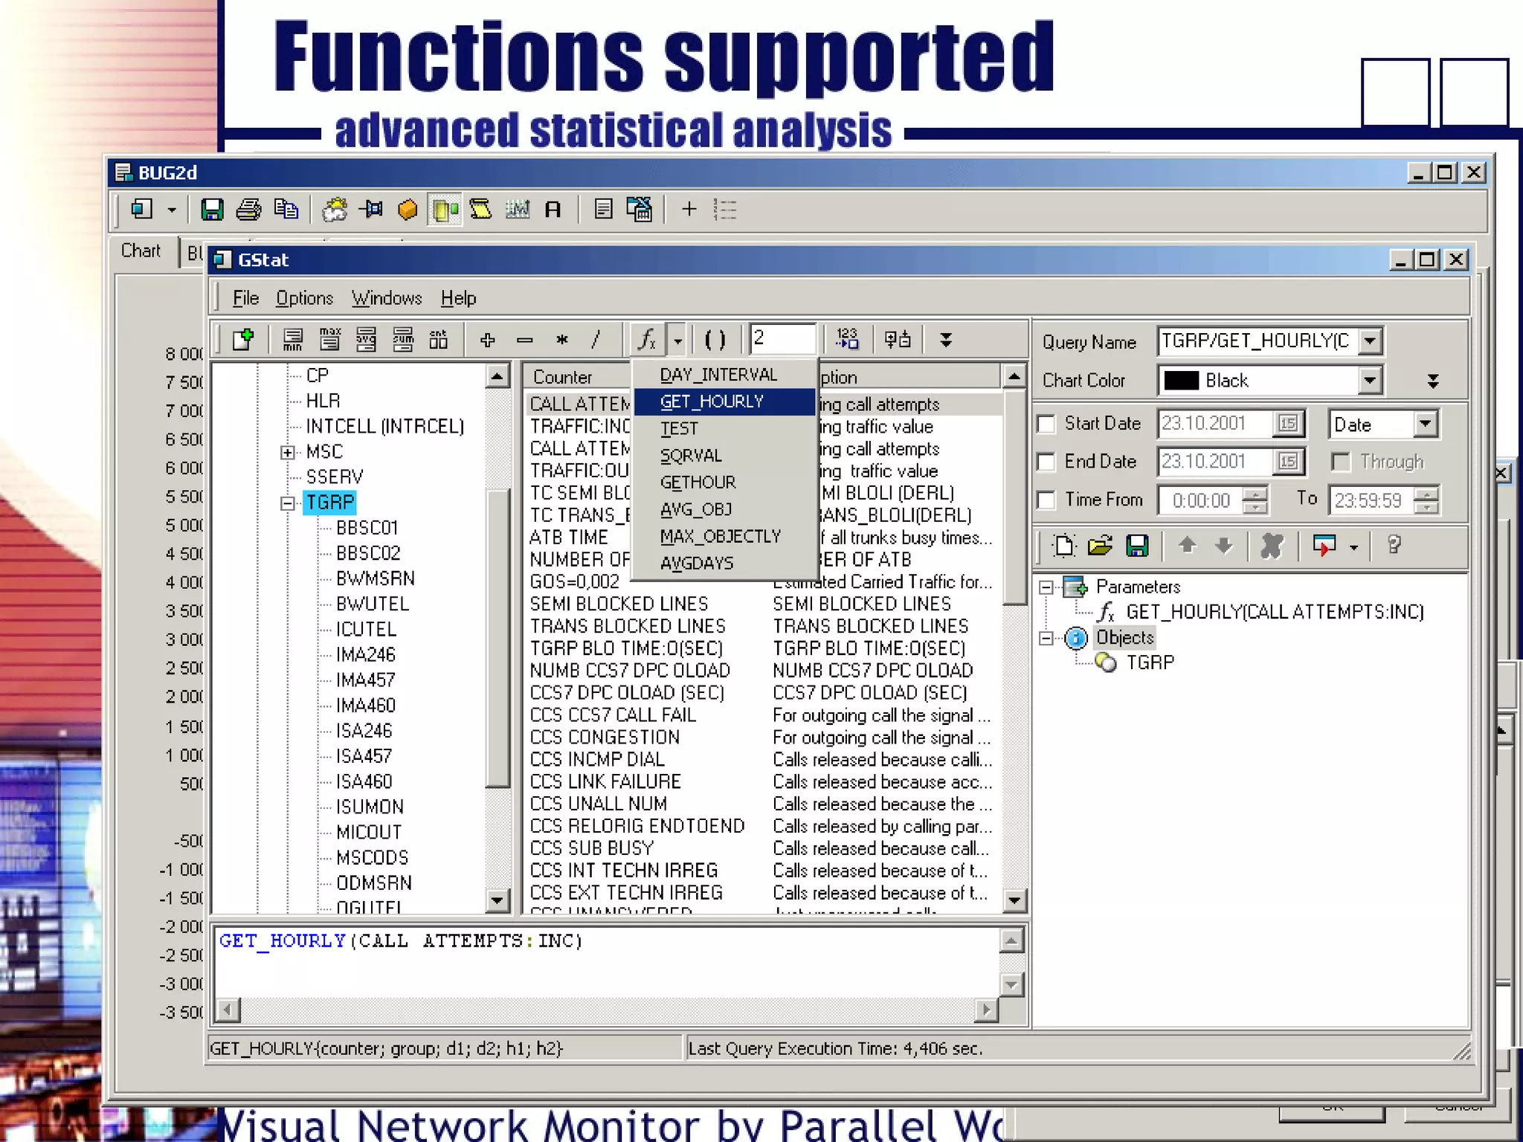Enable the Start Date checkbox
The width and height of the screenshot is (1523, 1142).
pyautogui.click(x=1046, y=424)
